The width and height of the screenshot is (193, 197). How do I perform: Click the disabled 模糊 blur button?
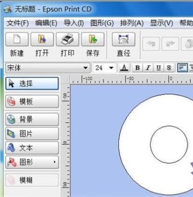click(x=32, y=180)
